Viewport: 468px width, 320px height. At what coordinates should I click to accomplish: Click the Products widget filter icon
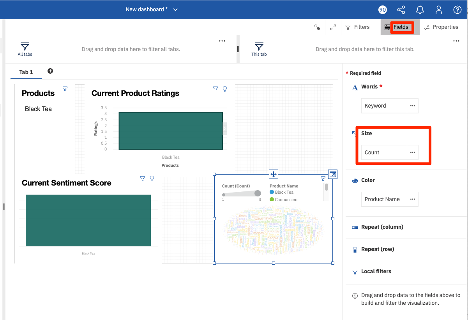[65, 89]
